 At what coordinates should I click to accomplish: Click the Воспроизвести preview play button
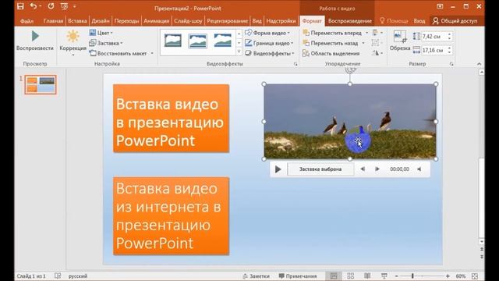[x=35, y=41]
